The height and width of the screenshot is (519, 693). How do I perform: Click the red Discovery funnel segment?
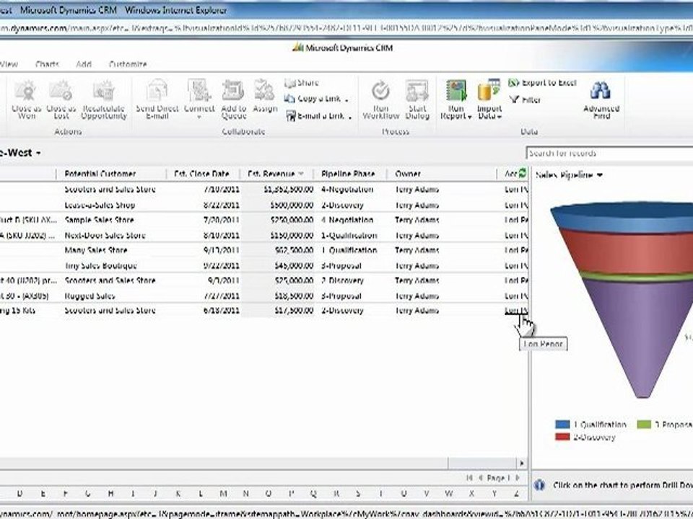tap(632, 252)
